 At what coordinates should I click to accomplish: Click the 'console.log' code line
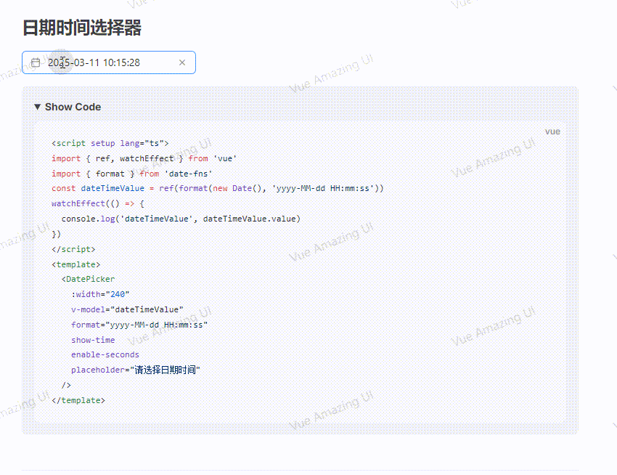[181, 219]
